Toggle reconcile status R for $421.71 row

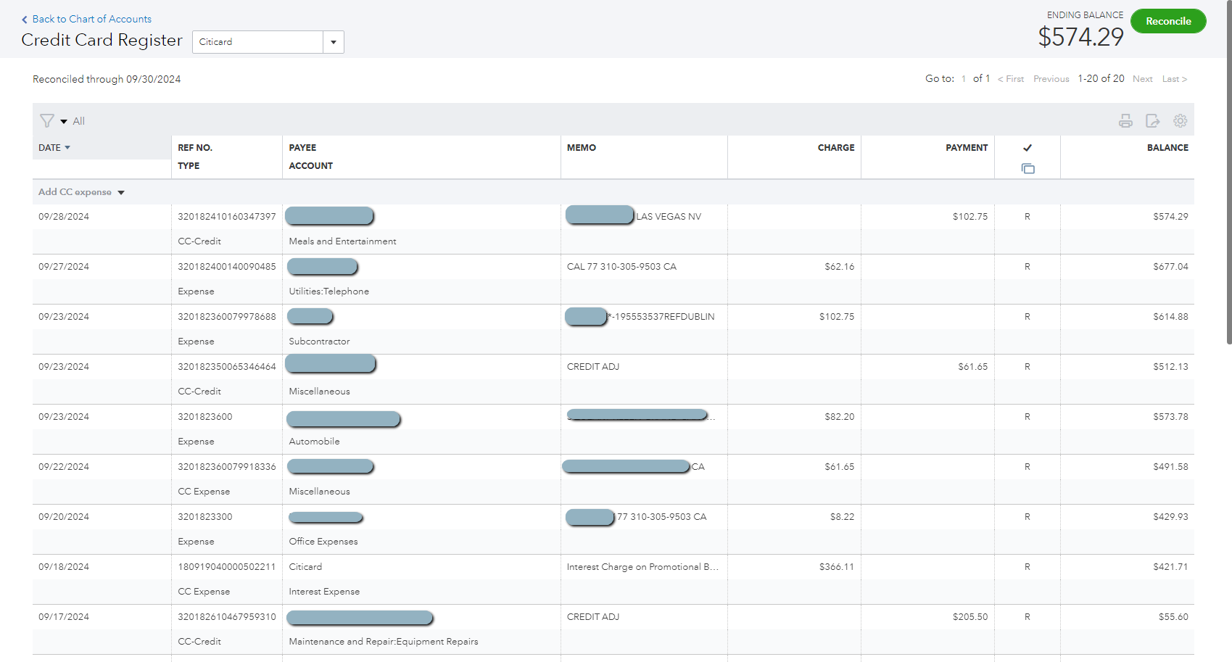pyautogui.click(x=1027, y=567)
